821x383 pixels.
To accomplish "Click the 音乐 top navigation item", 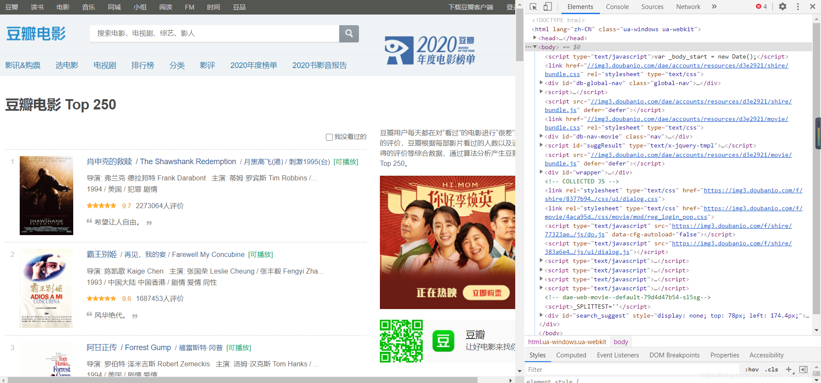I will [x=89, y=7].
